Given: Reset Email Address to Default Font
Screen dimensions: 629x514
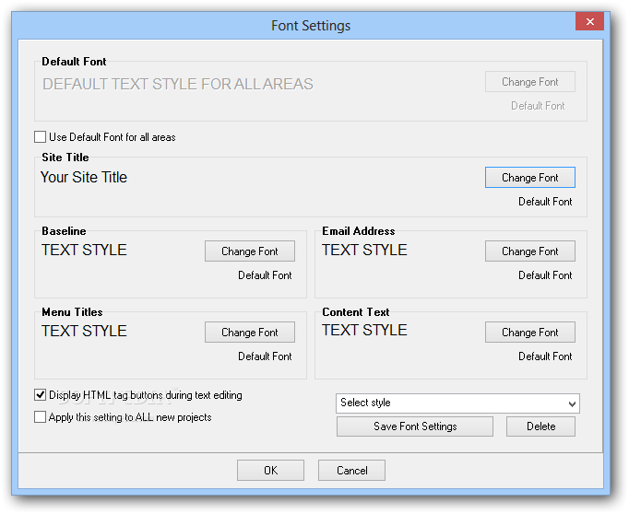Looking at the screenshot, I should [545, 275].
